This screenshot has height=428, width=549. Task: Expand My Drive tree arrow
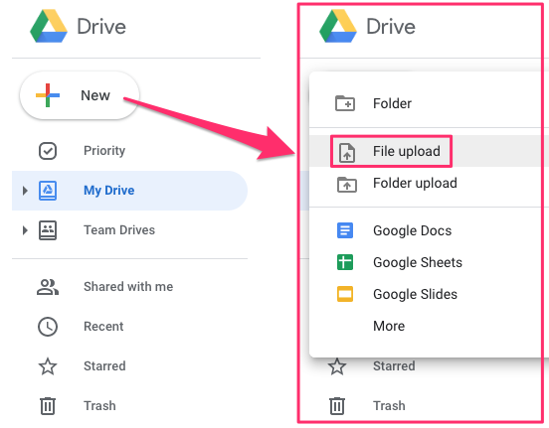[x=25, y=191]
